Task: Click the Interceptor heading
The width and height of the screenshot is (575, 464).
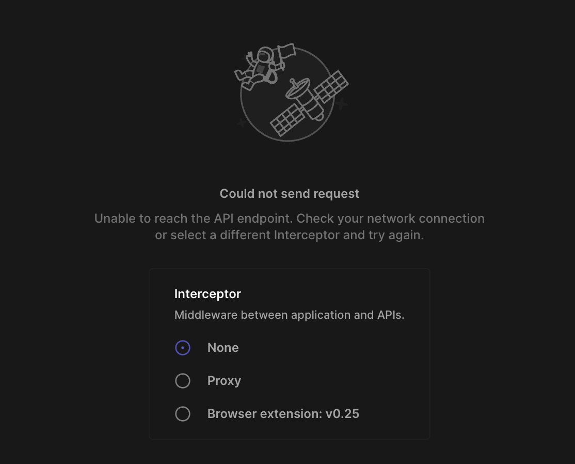Action: pyautogui.click(x=207, y=293)
